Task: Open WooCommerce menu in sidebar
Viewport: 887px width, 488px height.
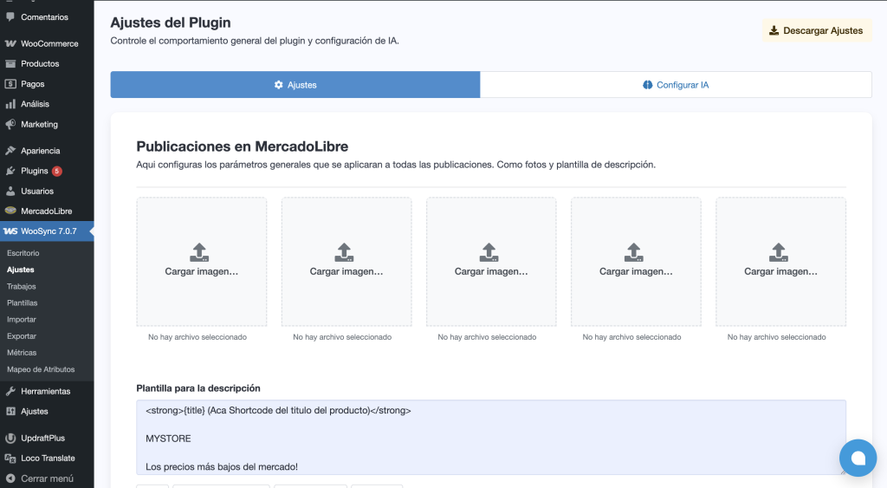Action: [x=47, y=43]
